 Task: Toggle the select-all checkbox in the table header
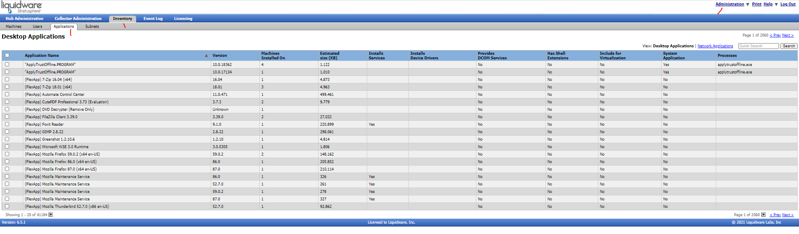tap(7, 55)
